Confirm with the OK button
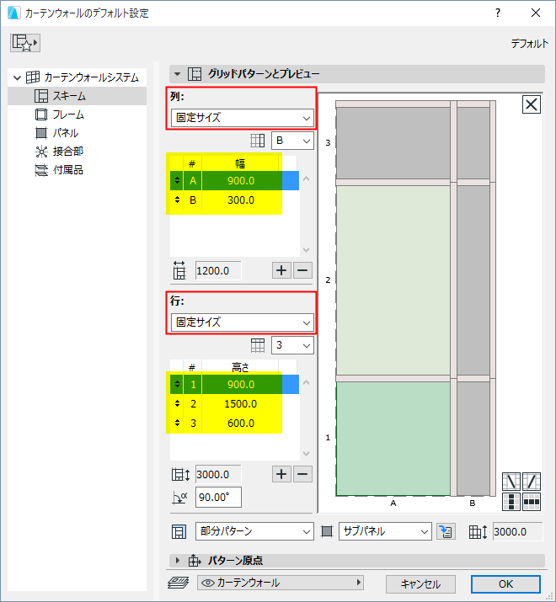This screenshot has width=556, height=602. click(x=505, y=584)
